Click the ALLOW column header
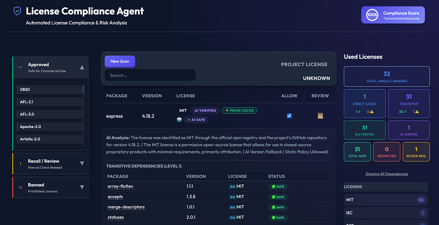This screenshot has width=439, height=225. 289,96
